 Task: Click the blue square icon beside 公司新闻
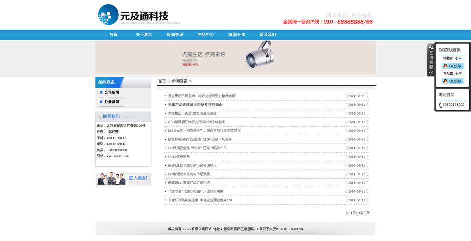[101, 92]
